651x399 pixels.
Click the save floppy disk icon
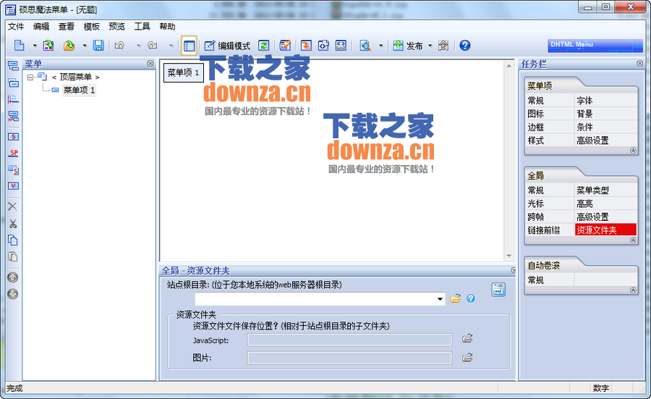[x=98, y=46]
